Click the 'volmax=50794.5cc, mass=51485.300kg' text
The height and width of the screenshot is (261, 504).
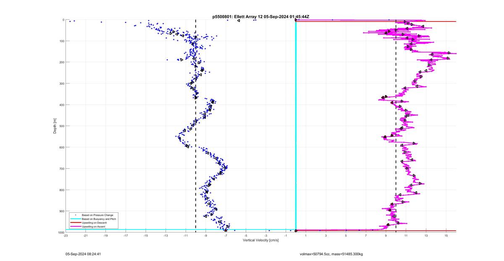point(331,254)
